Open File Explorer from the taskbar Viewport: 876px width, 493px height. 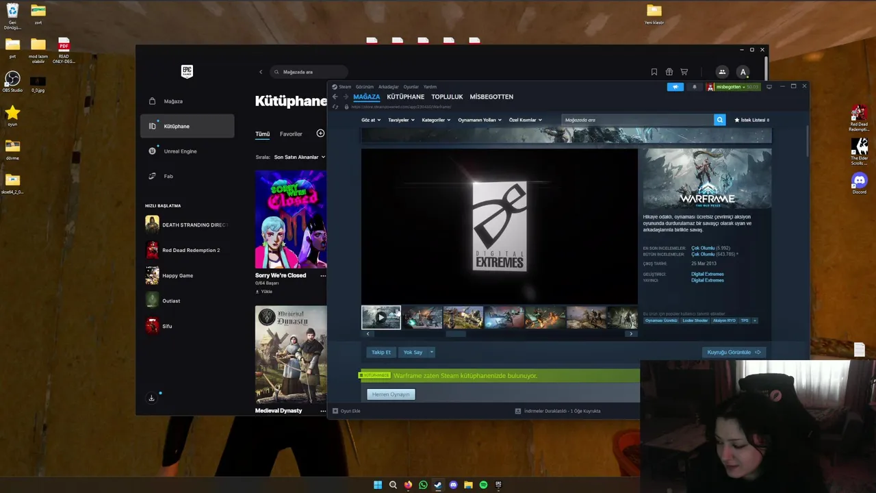coord(468,485)
